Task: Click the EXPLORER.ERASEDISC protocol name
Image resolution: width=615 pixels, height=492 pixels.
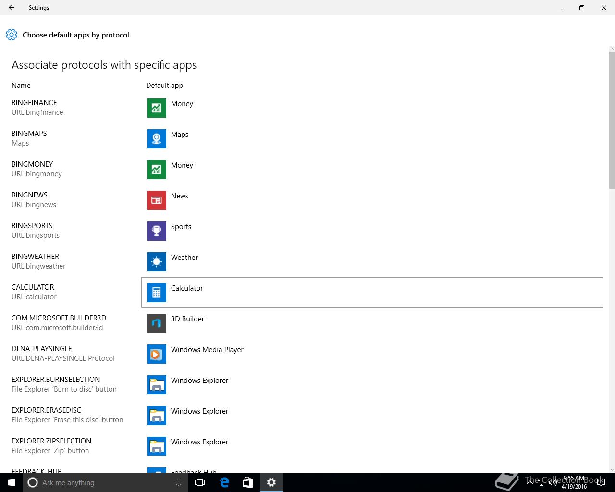Action: tap(46, 410)
